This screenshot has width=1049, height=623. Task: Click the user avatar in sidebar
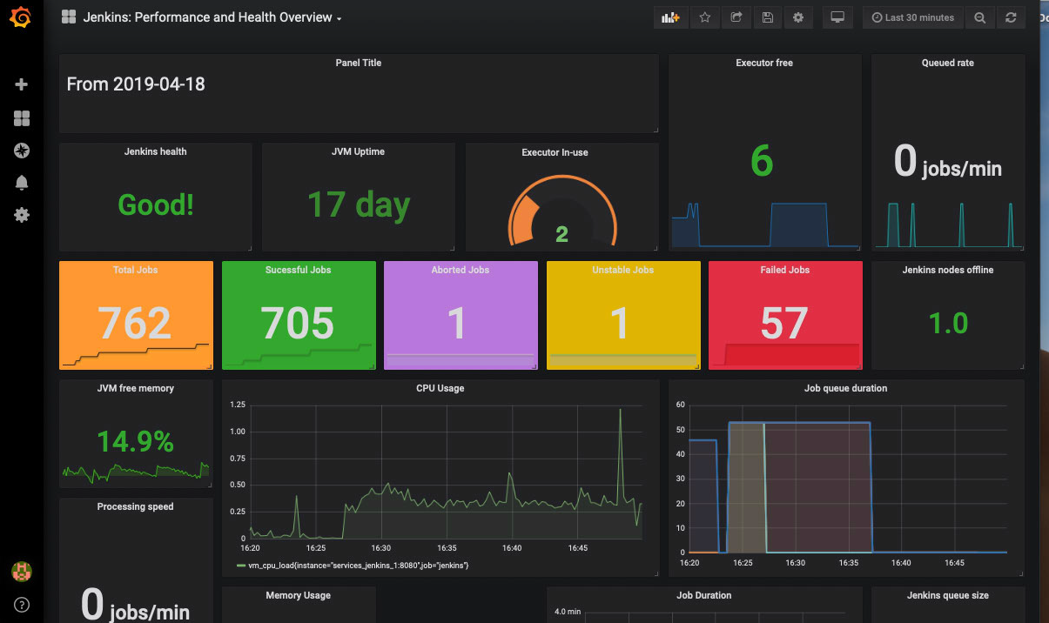pos(21,572)
